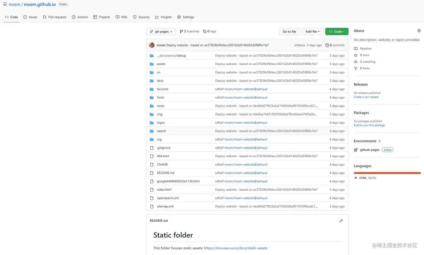Screen dimensions: 424x255
Task: Click the folder icon in the search row
Action: (x=152, y=131)
